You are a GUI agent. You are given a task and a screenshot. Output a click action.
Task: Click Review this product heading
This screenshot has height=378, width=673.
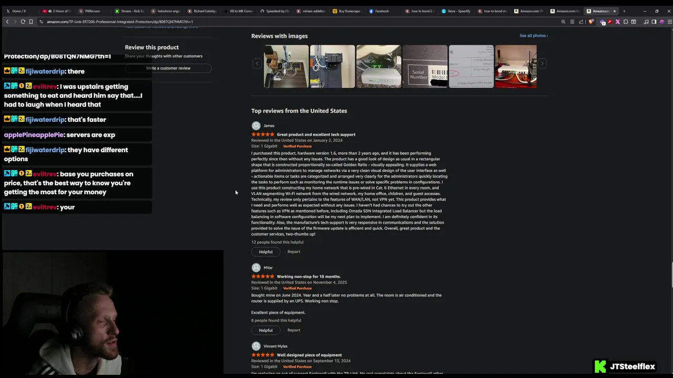(x=152, y=47)
